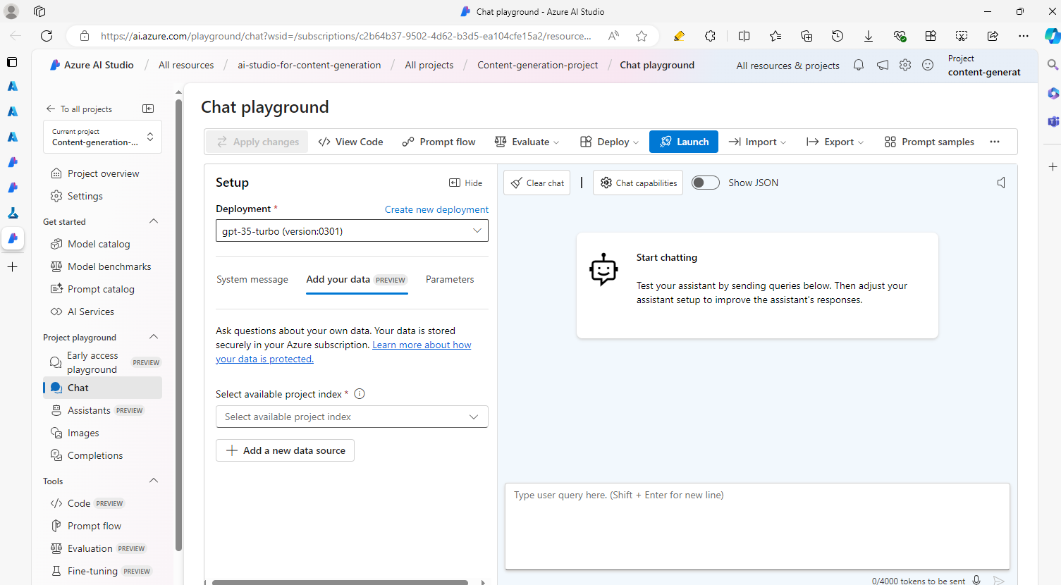Collapse the sidebar panel icon
Screen dimensions: 1061x585
148,109
